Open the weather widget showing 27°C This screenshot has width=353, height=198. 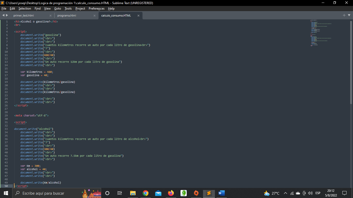coord(272,193)
